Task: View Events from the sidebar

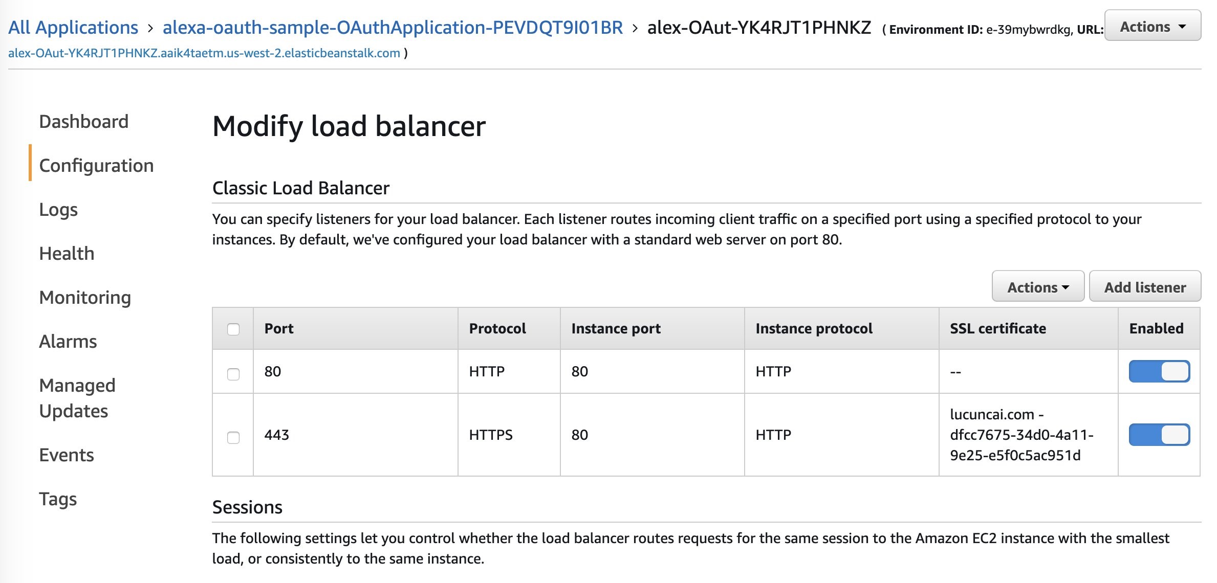Action: (x=67, y=455)
